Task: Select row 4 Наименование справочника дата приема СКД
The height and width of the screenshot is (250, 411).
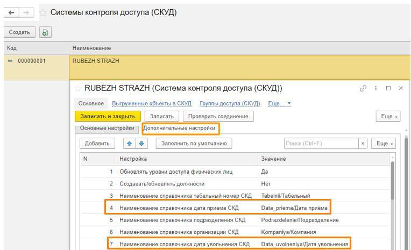Action: tap(186, 208)
